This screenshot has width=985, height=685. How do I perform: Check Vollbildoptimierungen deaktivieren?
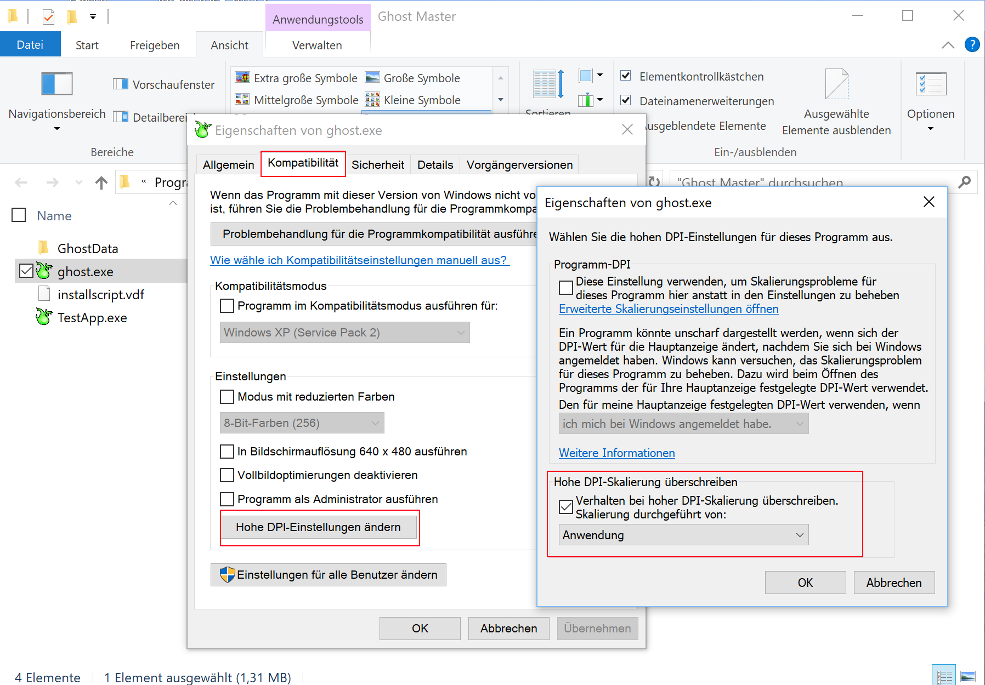(227, 475)
